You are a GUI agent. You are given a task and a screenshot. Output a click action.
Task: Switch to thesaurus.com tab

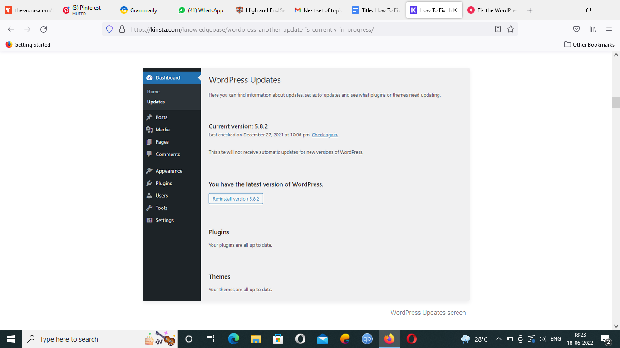click(x=29, y=10)
